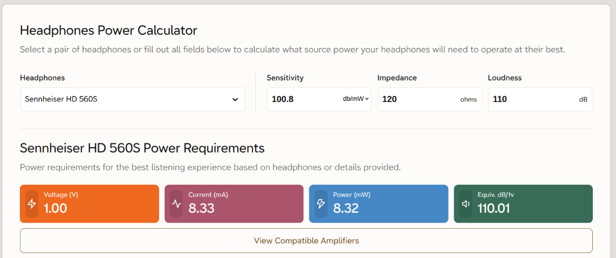Focus the Sensitivity field showing 100.8
616x258 pixels.
304,99
